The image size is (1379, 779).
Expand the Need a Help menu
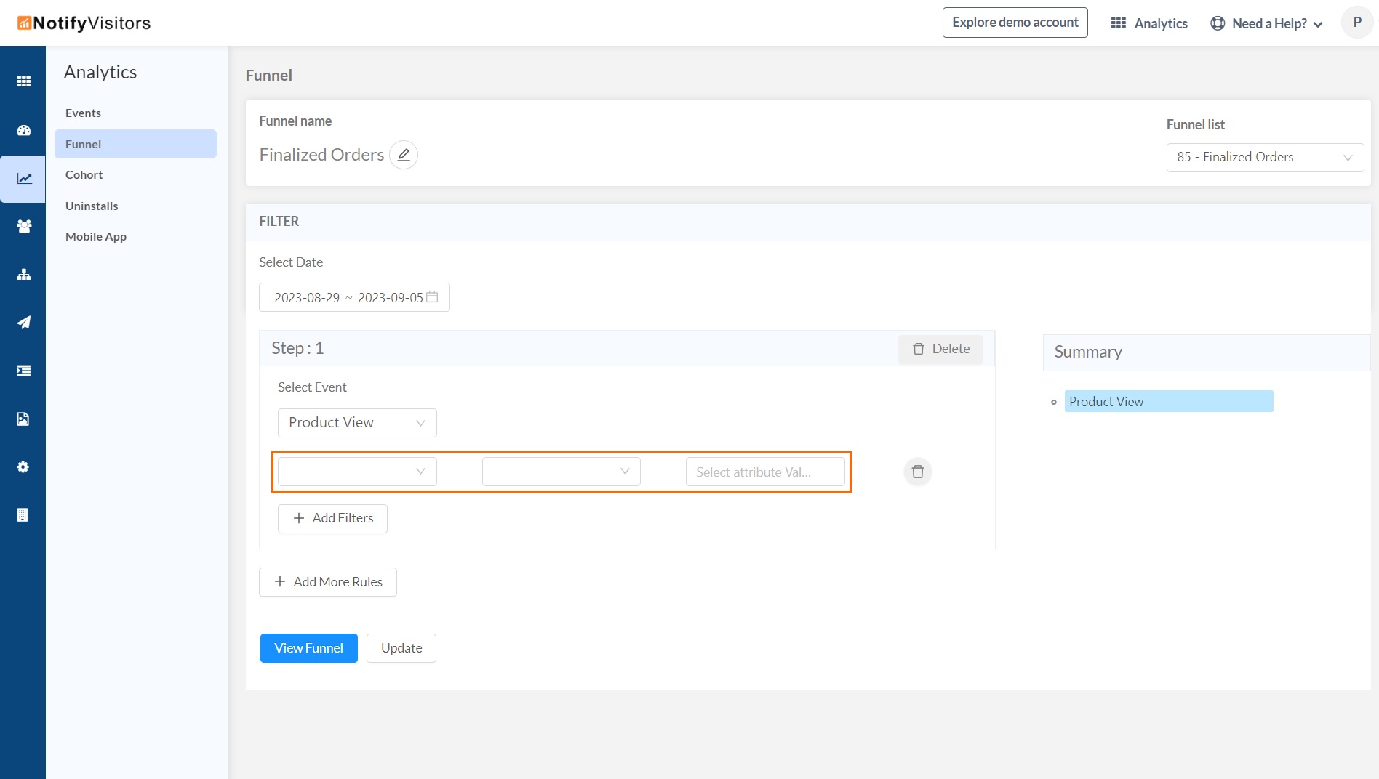coord(1266,23)
